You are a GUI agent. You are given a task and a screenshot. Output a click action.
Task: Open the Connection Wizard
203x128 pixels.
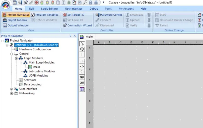tap(77, 25)
